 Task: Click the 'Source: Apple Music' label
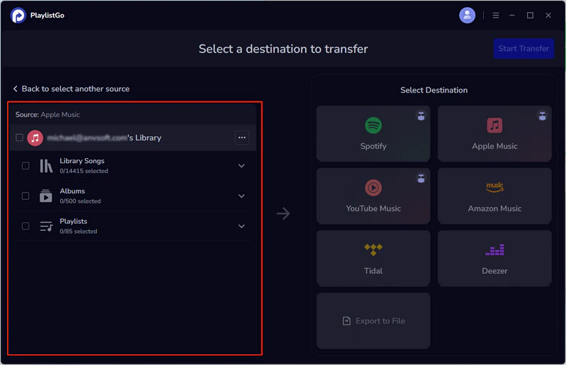click(x=47, y=114)
